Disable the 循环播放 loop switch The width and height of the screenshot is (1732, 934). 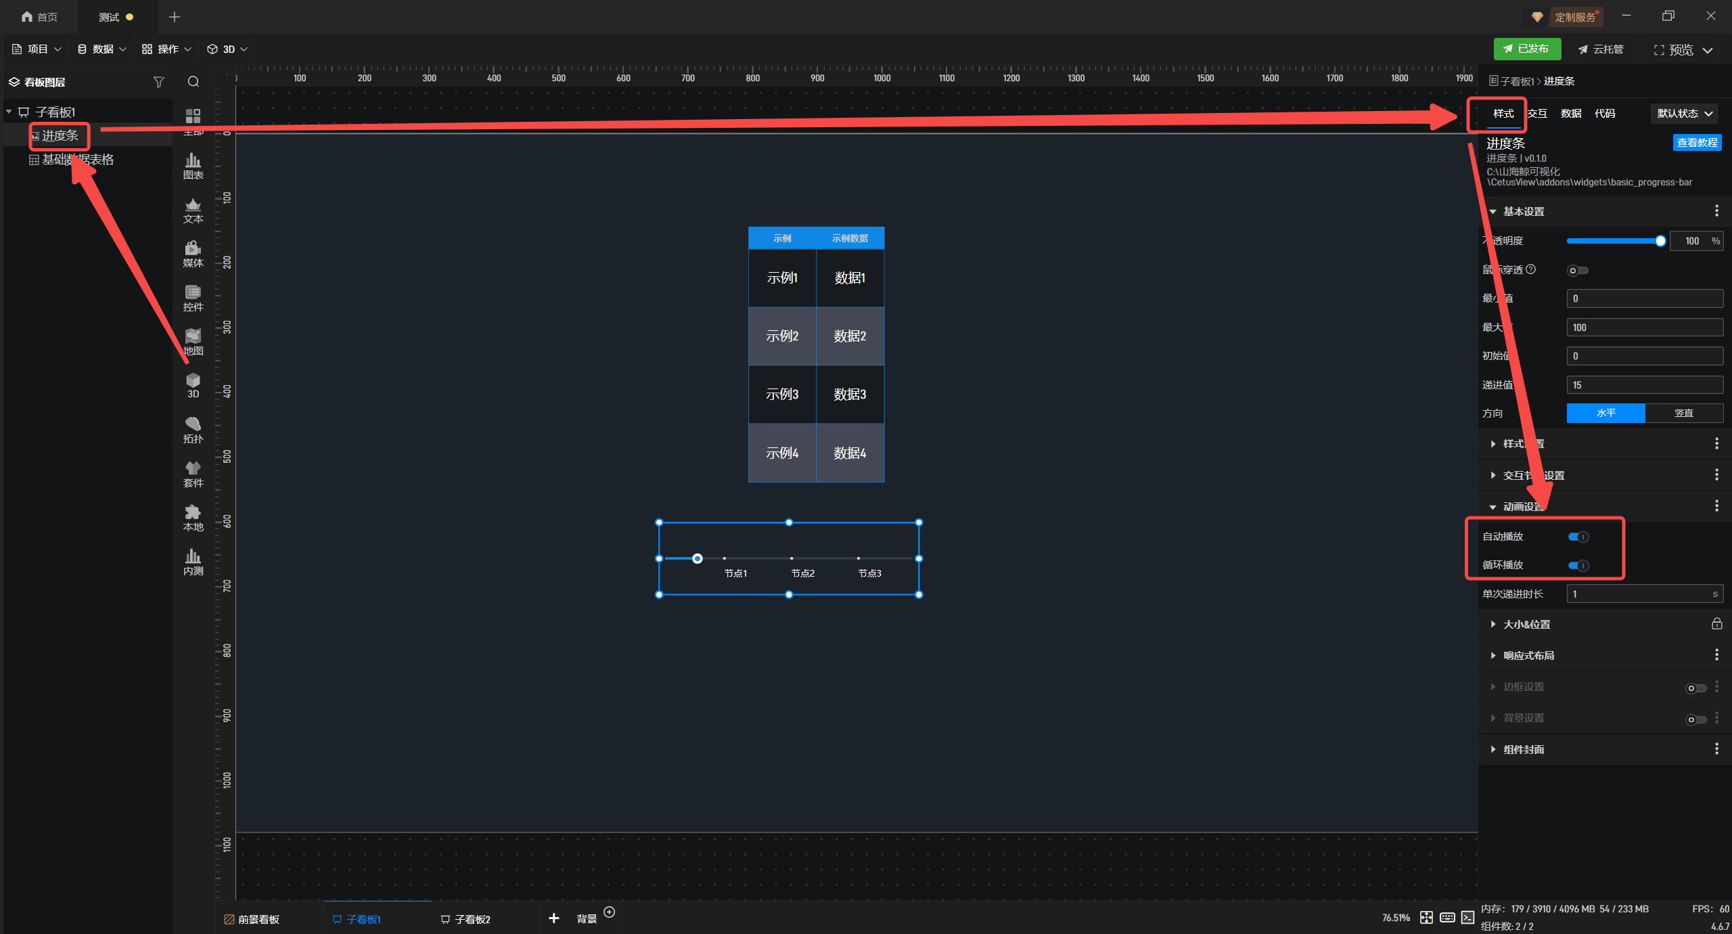click(x=1578, y=565)
